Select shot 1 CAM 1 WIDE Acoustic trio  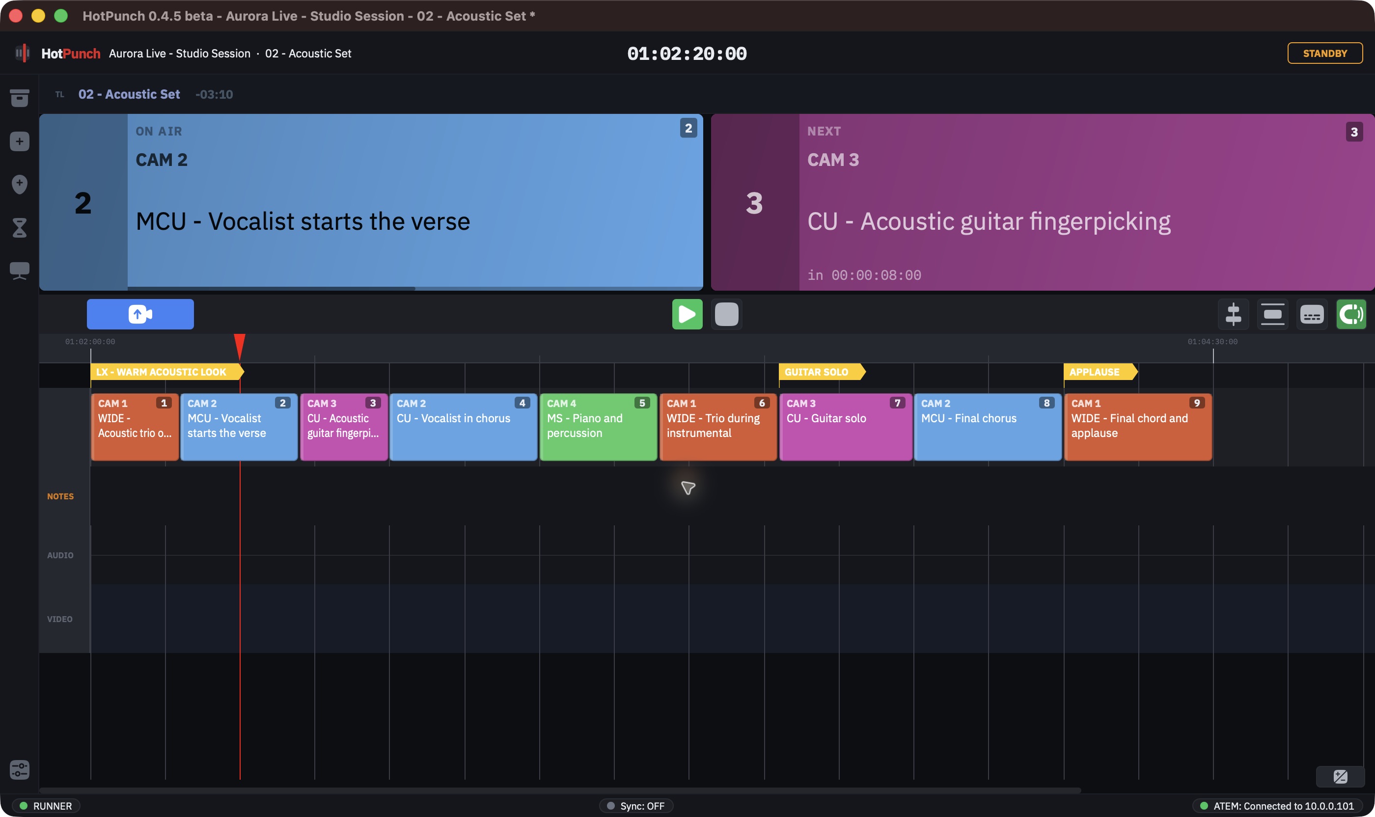(x=135, y=427)
